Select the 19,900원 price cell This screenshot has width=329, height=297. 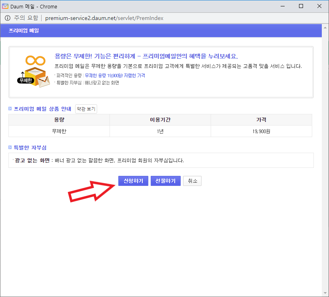click(x=261, y=131)
